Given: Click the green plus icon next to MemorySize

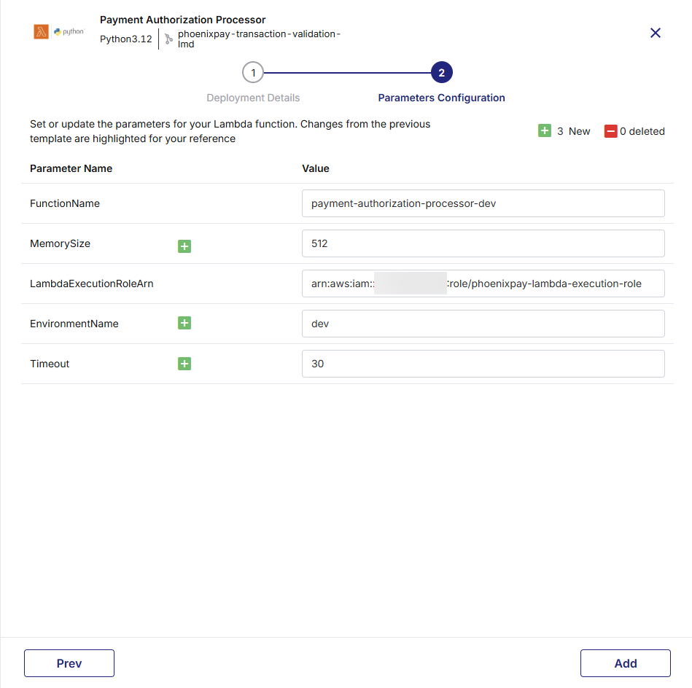Looking at the screenshot, I should [184, 246].
